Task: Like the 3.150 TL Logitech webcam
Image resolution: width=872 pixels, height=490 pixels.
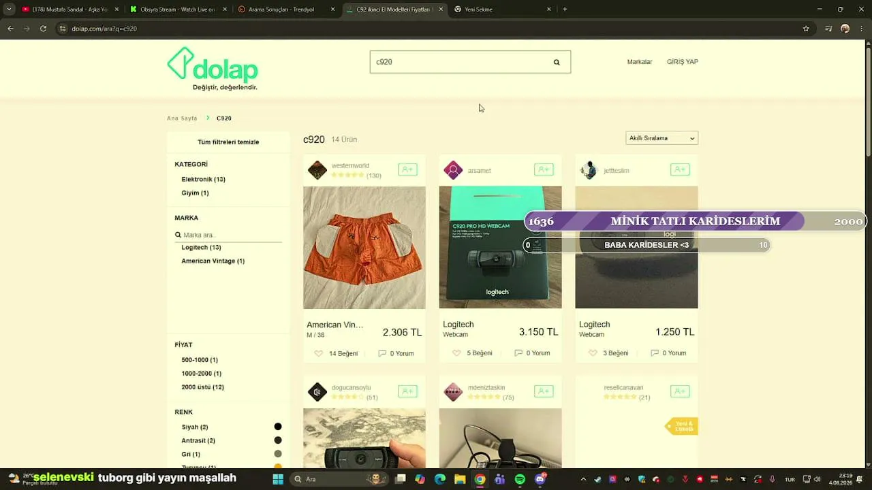Action: point(456,353)
